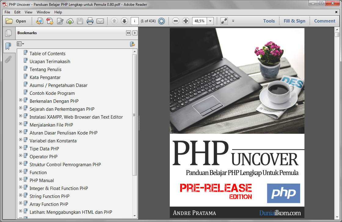342x222 pixels.
Task: Open the Comment pane
Action: pyautogui.click(x=325, y=21)
